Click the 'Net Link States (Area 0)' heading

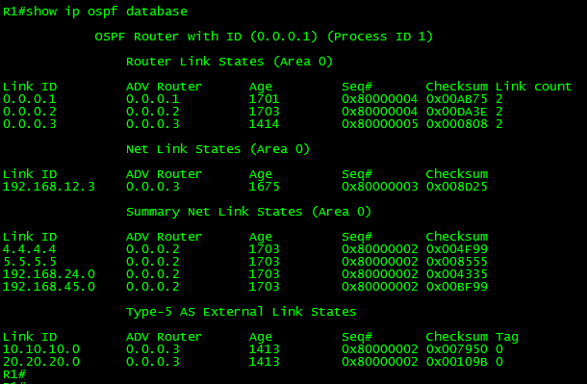[x=217, y=149]
